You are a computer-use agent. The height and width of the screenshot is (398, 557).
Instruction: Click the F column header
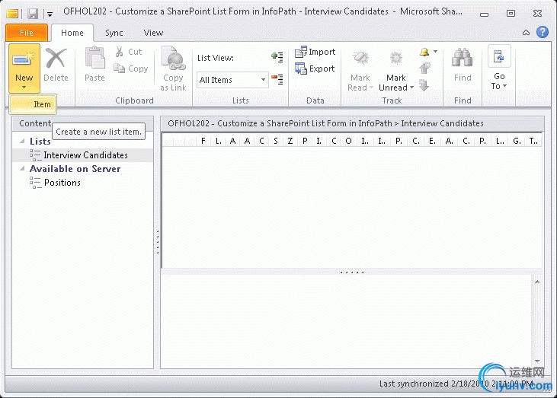click(x=203, y=141)
